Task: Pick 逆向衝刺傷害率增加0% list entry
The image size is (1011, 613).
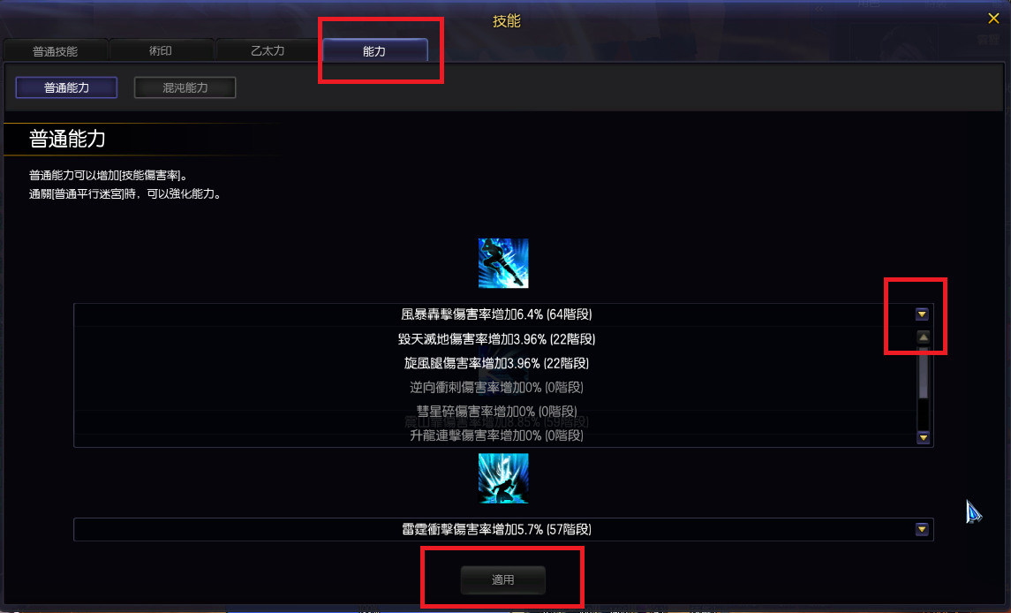Action: (496, 387)
